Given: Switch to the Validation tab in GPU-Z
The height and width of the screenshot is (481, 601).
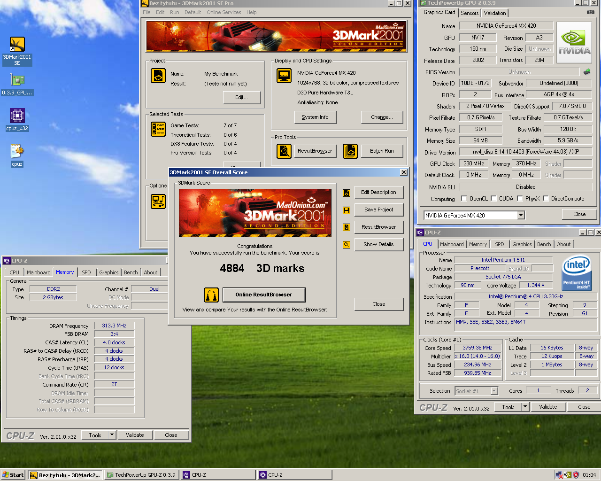Looking at the screenshot, I should [495, 13].
